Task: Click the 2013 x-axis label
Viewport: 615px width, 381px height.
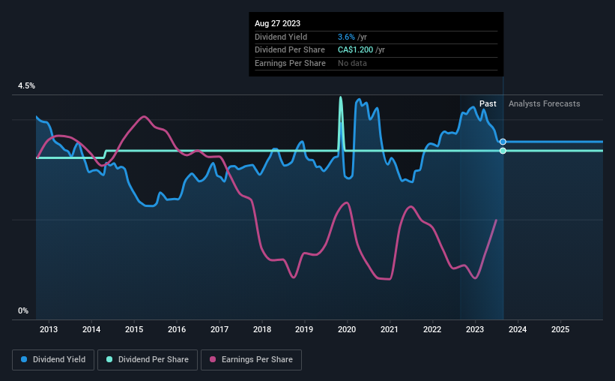Action: (x=49, y=329)
